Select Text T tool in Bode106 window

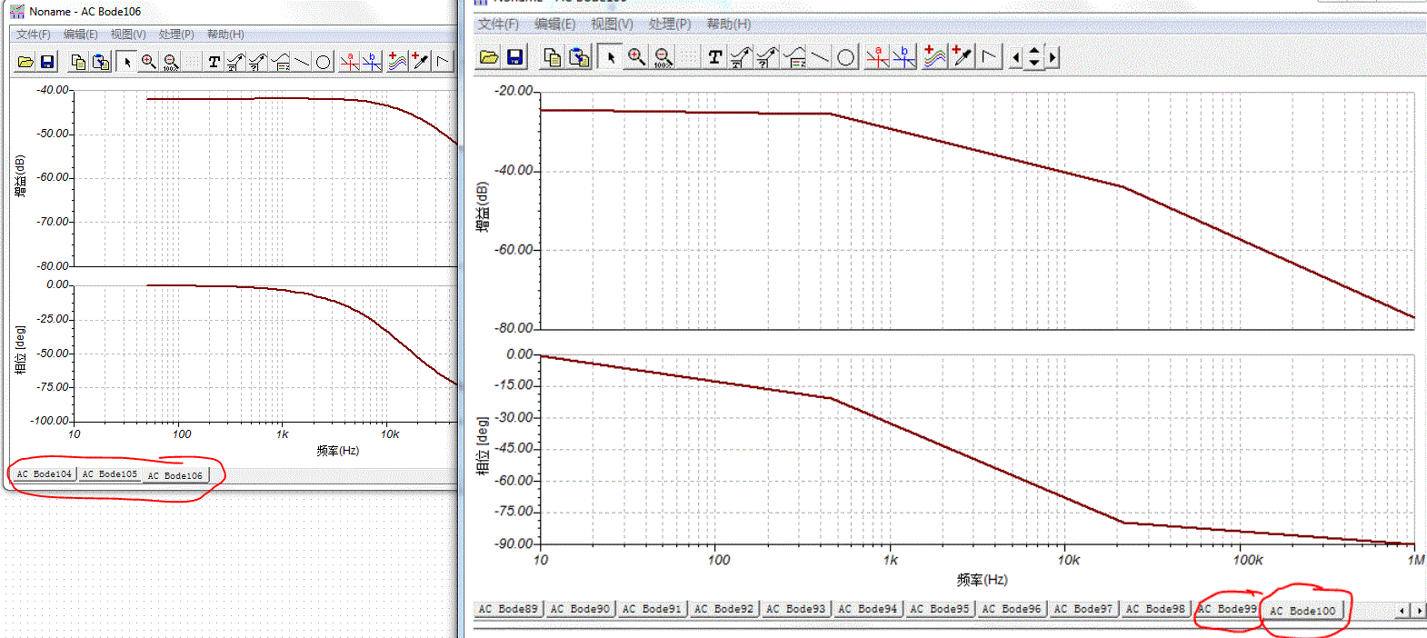(x=214, y=62)
